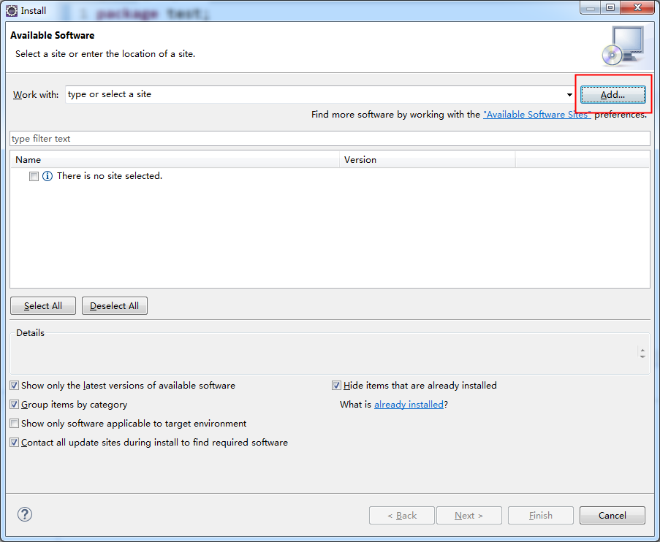Click the Deselect All button
This screenshot has width=660, height=542.
pyautogui.click(x=115, y=306)
